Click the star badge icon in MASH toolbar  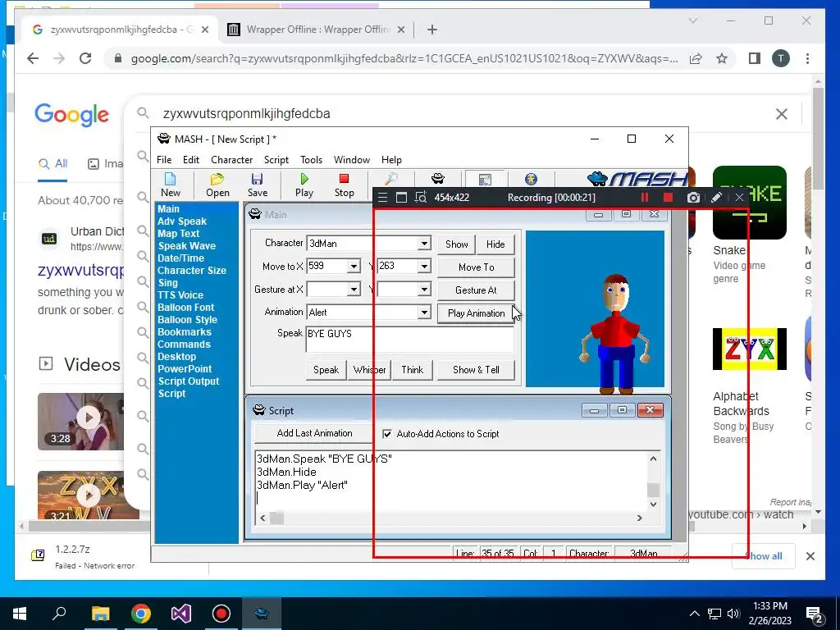(531, 179)
